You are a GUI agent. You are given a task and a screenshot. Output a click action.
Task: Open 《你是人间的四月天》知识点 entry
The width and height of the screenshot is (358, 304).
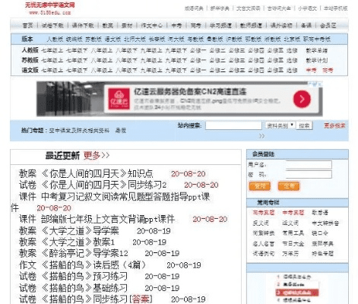pyautogui.click(x=97, y=173)
